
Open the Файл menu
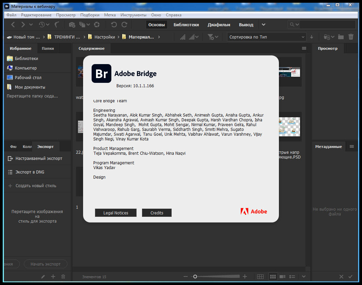pos(11,15)
